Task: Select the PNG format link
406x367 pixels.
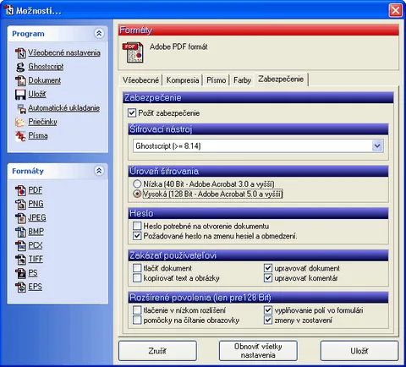Action: [36, 204]
